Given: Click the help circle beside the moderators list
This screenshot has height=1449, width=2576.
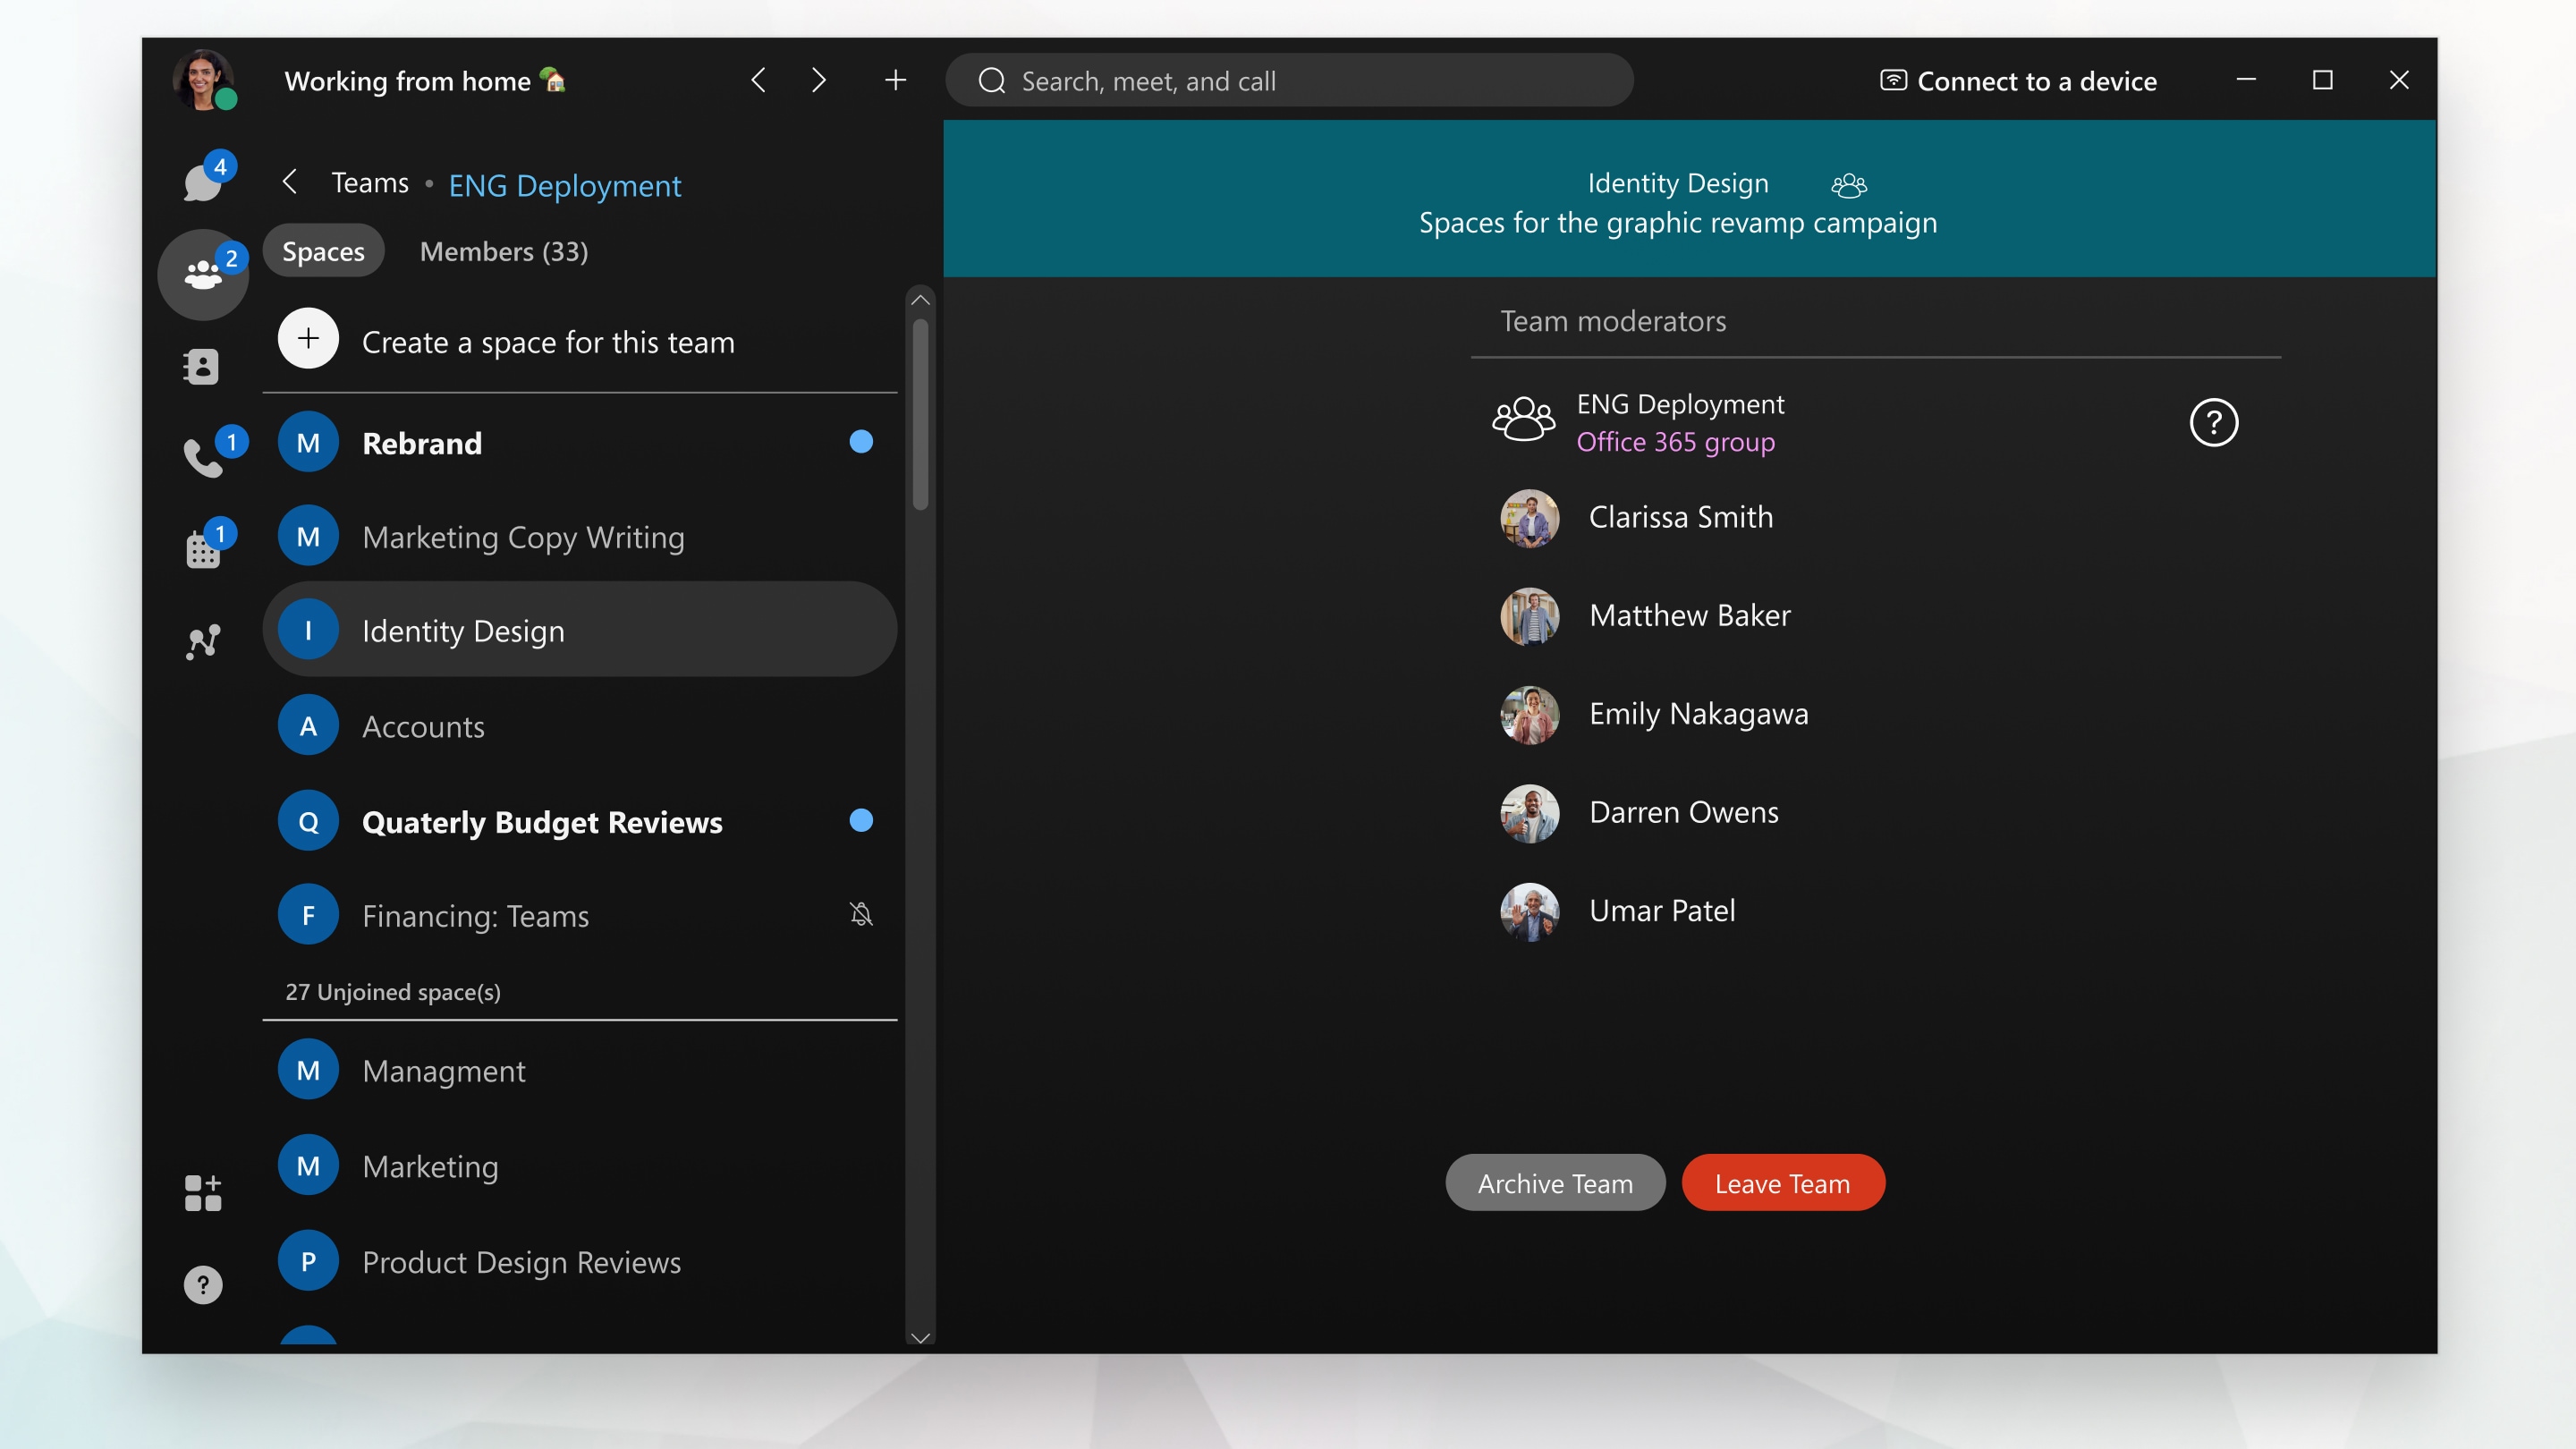Looking at the screenshot, I should pyautogui.click(x=2215, y=422).
